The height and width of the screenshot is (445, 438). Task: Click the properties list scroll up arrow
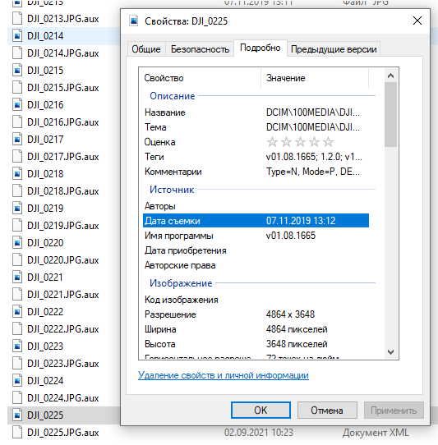tap(391, 76)
